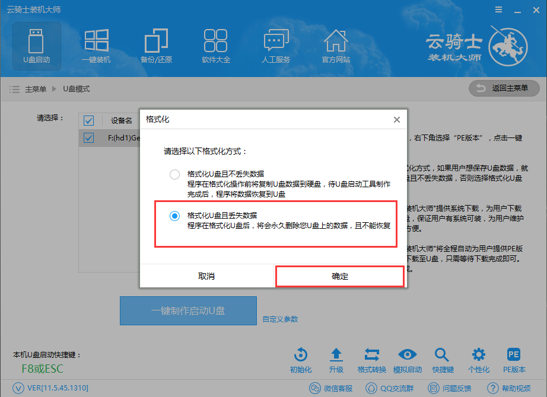Image resolution: width=547 pixels, height=397 pixels.
Task: Open the hamburger menu in title bar
Action: (498, 9)
